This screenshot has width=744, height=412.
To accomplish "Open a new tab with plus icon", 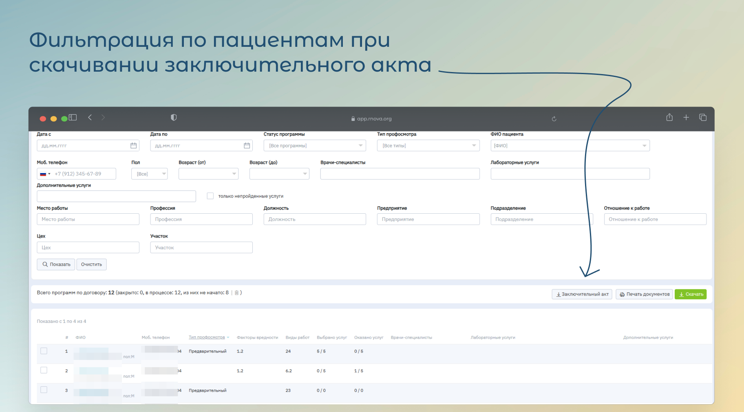I will [686, 118].
